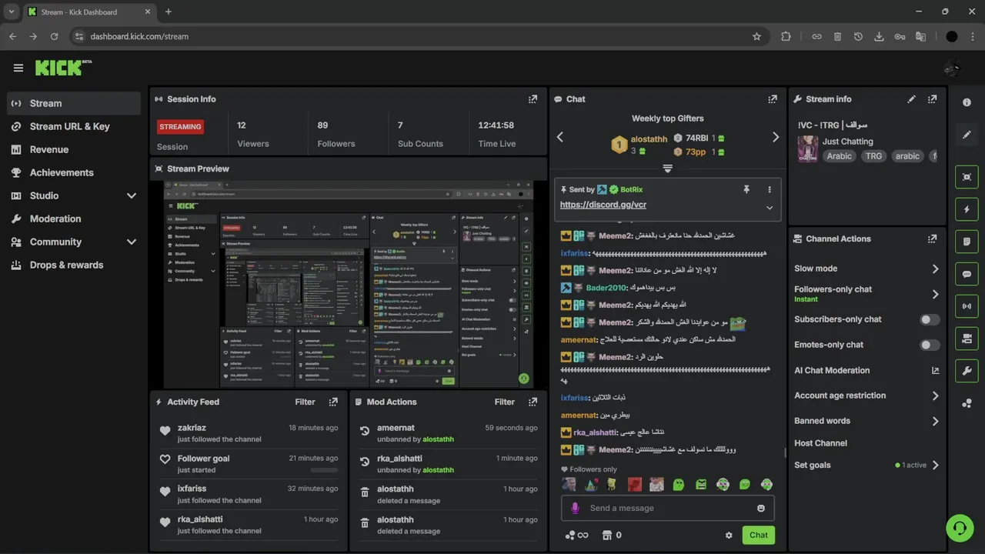This screenshot has height=554, width=985.
Task: Open Mod Actions Filter
Action: (505, 402)
